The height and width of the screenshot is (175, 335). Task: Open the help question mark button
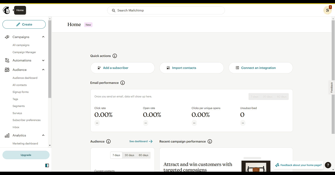328,165
